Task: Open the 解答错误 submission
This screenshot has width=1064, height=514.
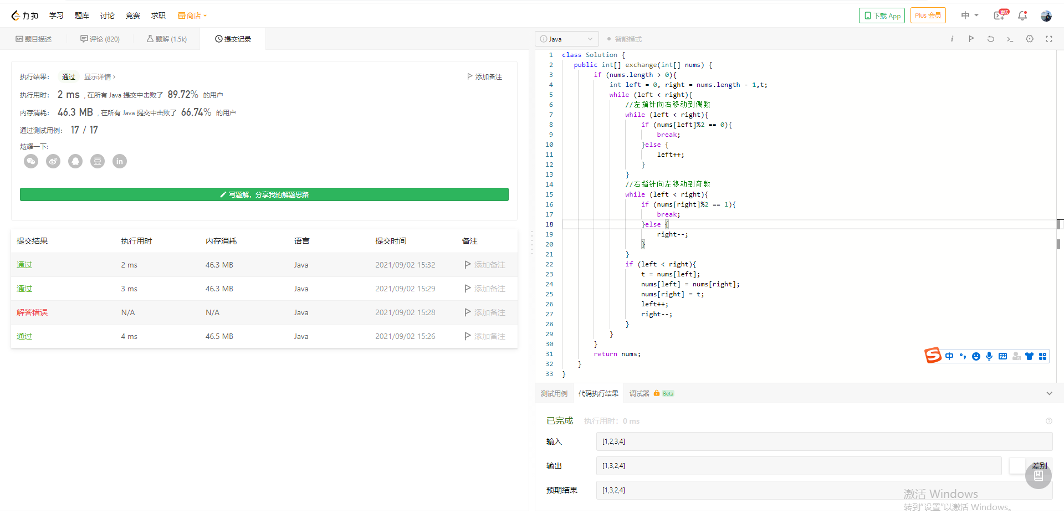Action: click(x=32, y=312)
